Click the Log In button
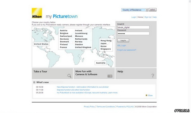This screenshot has height=113, width=191. 123,40
